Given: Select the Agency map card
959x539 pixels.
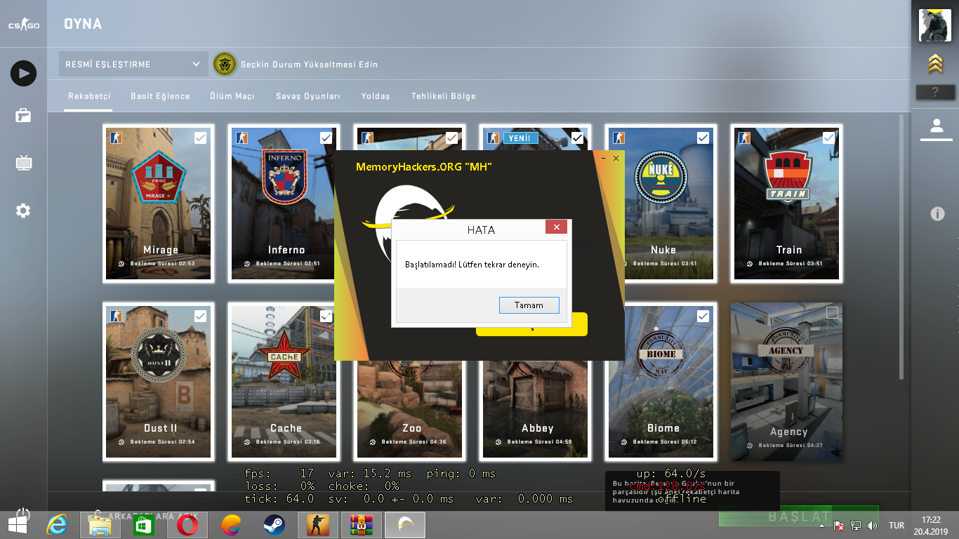Looking at the screenshot, I should [786, 382].
